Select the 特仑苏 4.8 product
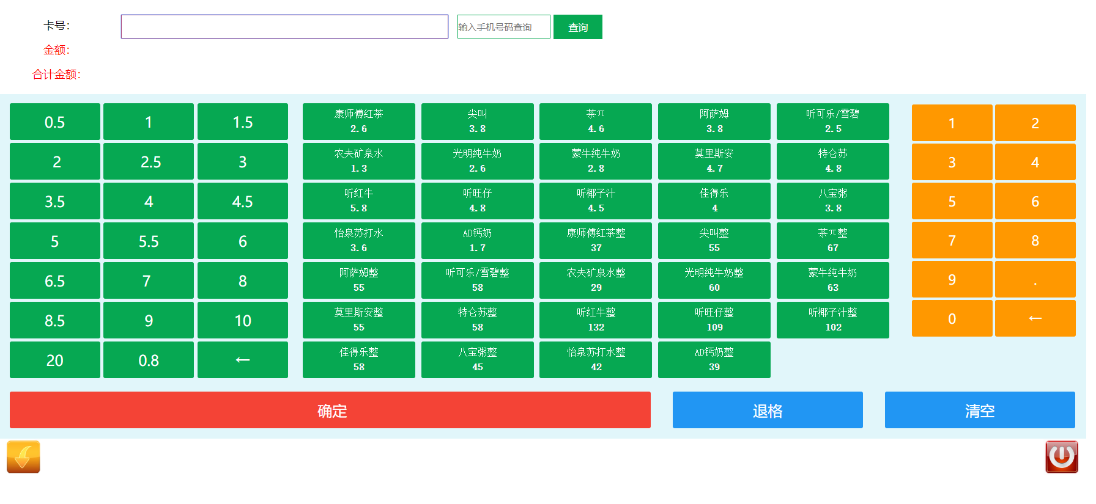Screen dimensions: 1096x504 pyautogui.click(x=832, y=161)
